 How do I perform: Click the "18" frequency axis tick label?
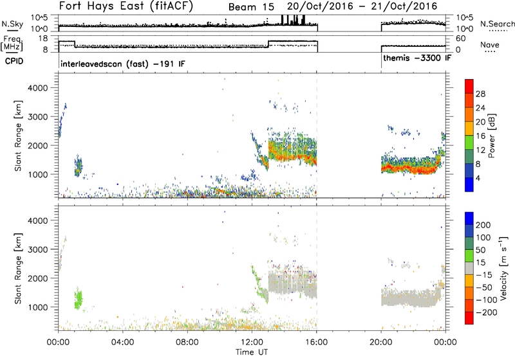point(43,39)
